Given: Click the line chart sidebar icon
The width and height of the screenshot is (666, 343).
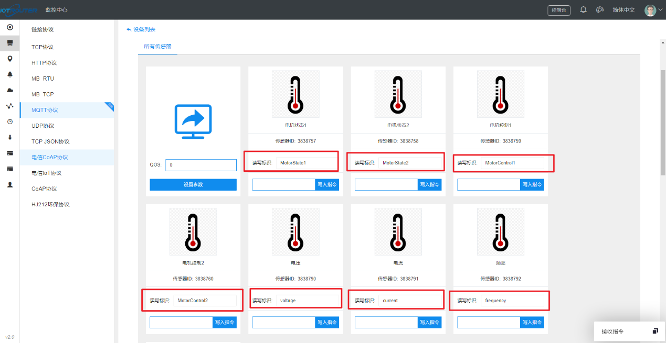Looking at the screenshot, I should pos(9,106).
